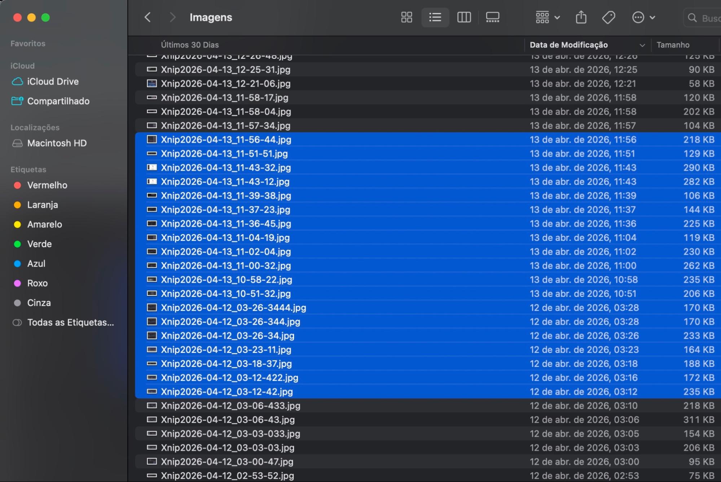Screen dimensions: 721x482
Task: Click file icon of Xnip2026-04-13_11-56-44.jpg
Action: (152, 139)
